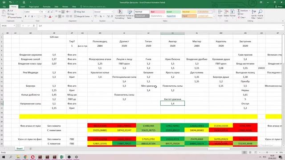Viewport: 285px width, 160px height.
Task: Switch to Normal view in status bar
Action: tap(244, 152)
